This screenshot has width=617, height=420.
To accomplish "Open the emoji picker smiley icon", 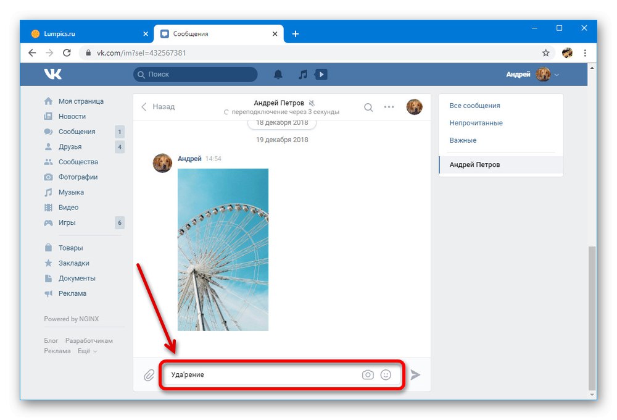I will [x=386, y=374].
